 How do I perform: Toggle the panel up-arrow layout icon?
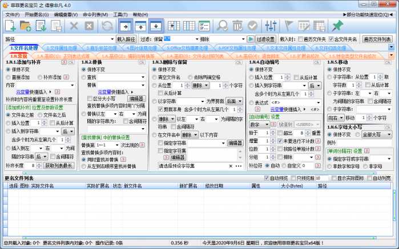[x=141, y=26]
